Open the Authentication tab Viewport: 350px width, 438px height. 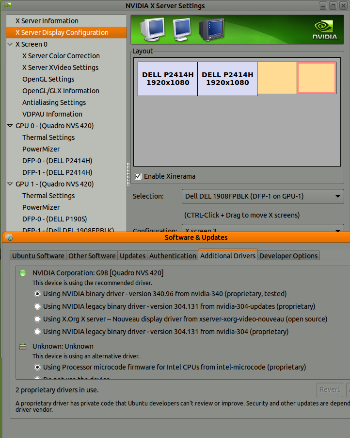pyautogui.click(x=173, y=255)
